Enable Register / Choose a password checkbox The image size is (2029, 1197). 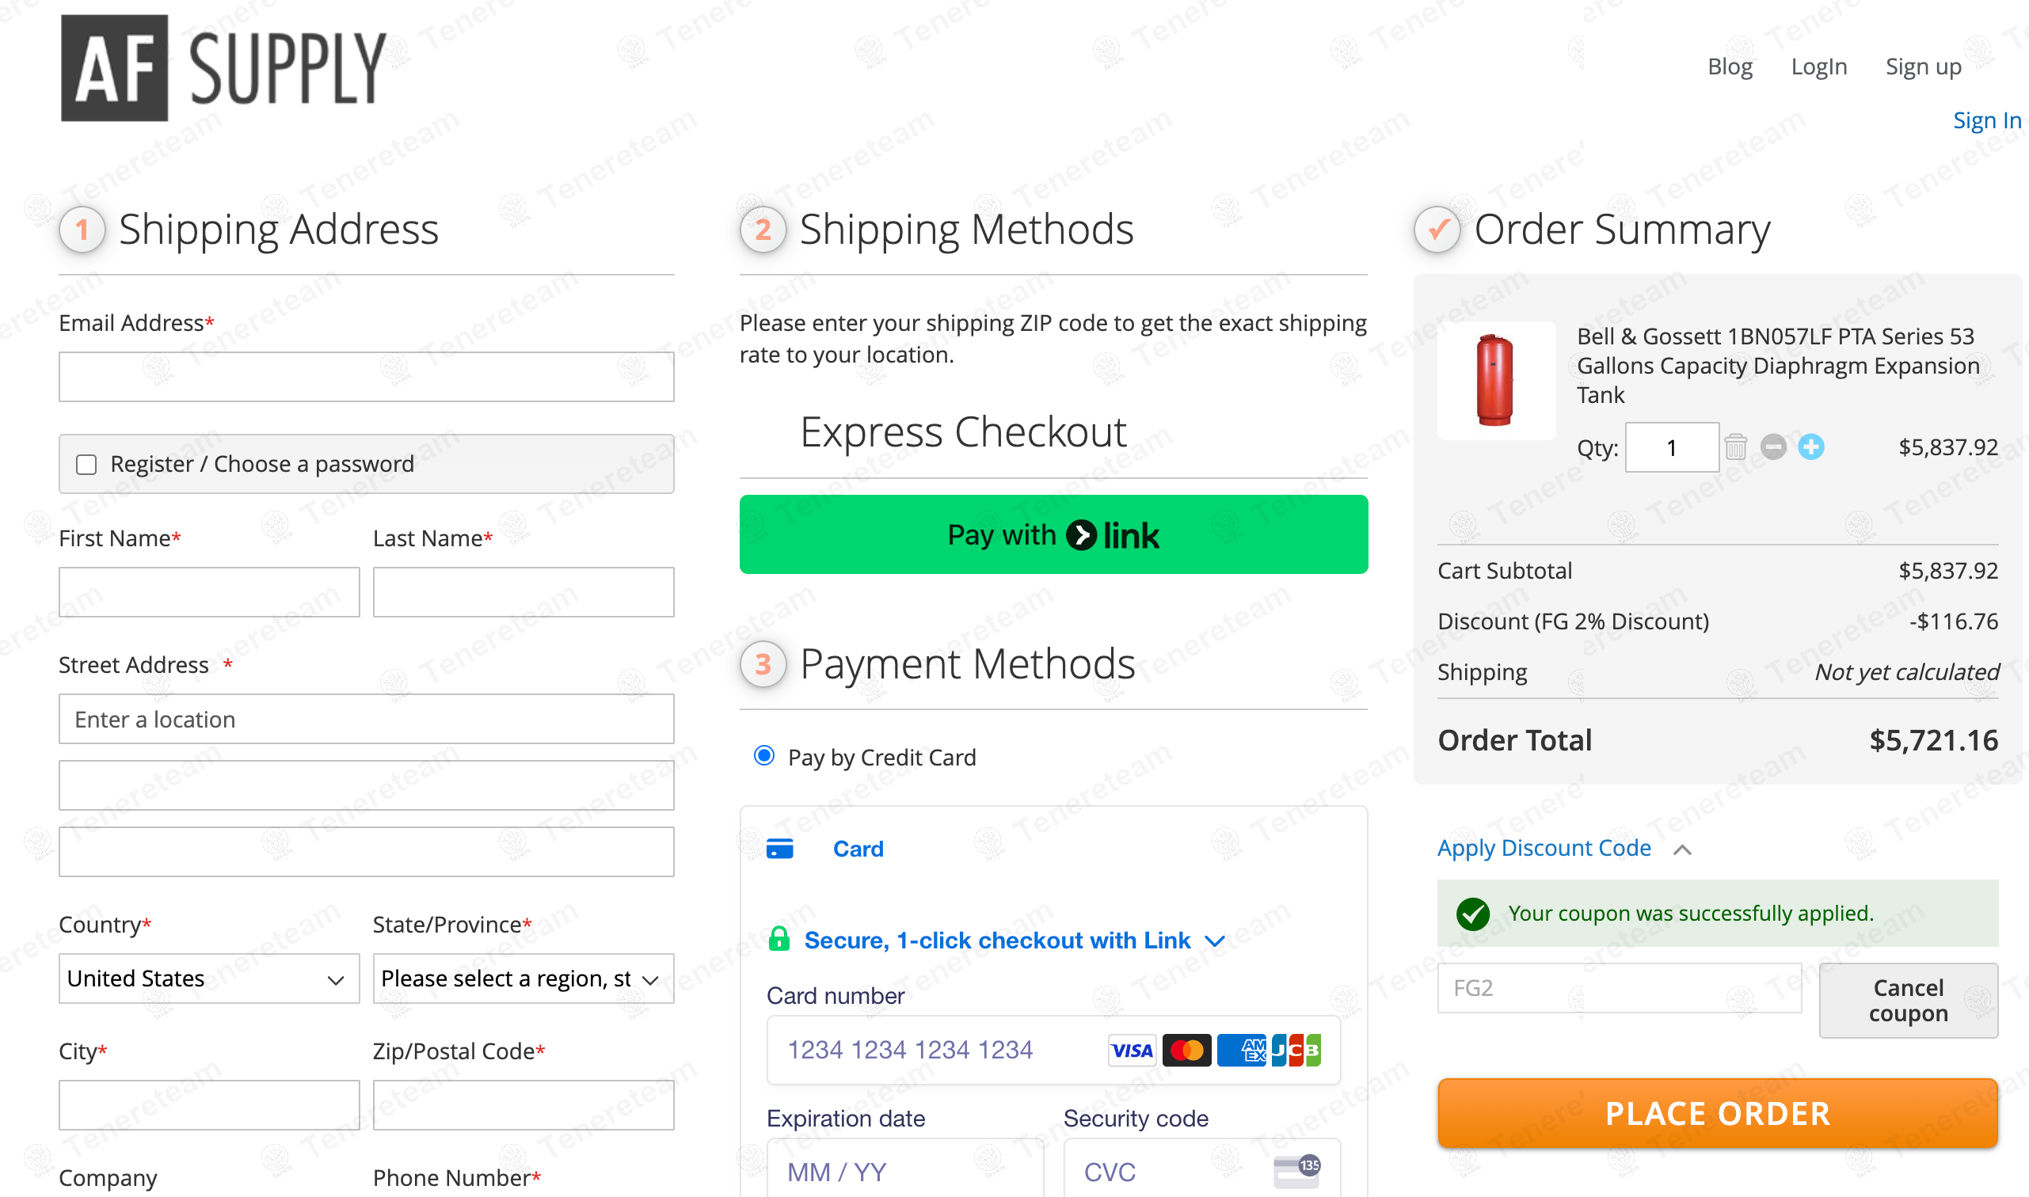coord(86,465)
